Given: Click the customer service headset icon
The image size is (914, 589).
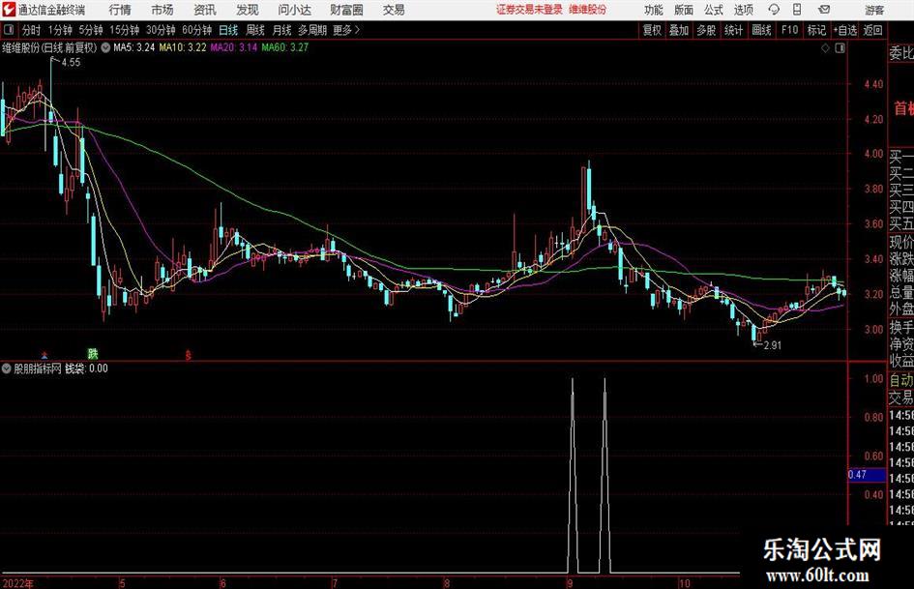Looking at the screenshot, I should pos(774,10).
